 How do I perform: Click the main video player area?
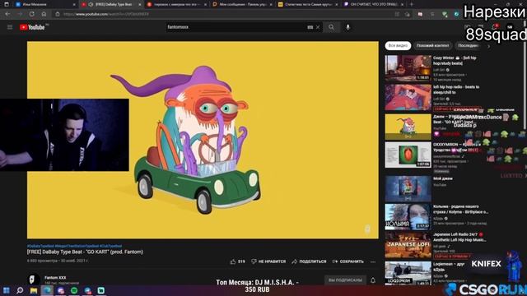203,140
